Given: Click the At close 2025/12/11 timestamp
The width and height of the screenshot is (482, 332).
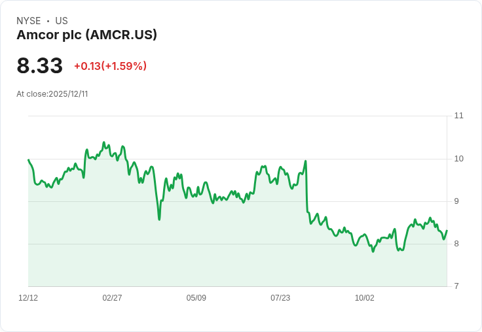Looking at the screenshot, I should coord(52,94).
